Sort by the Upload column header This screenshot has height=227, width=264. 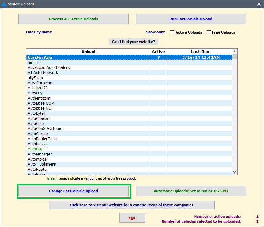[x=88, y=52]
